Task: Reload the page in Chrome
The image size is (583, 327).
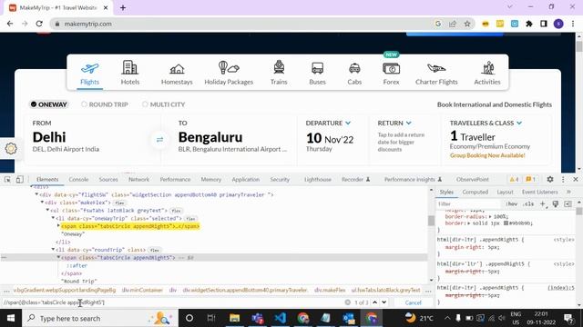Action: 39,24
